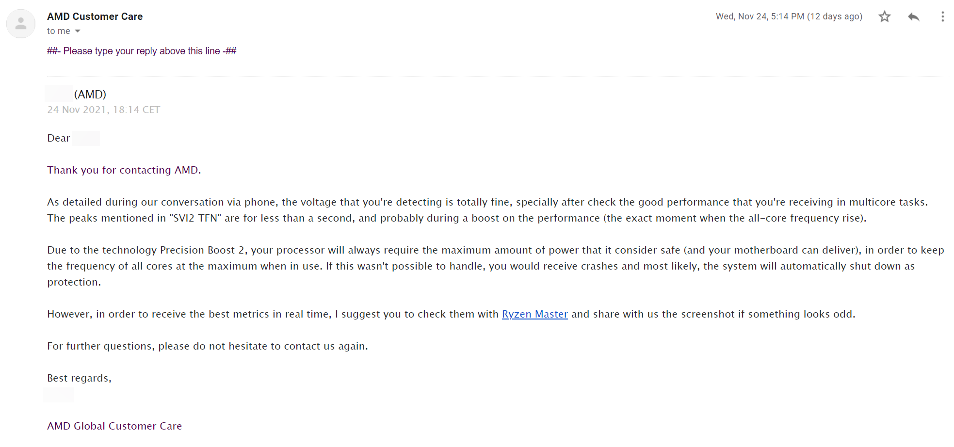Open the three-dot more options menu

[x=942, y=16]
